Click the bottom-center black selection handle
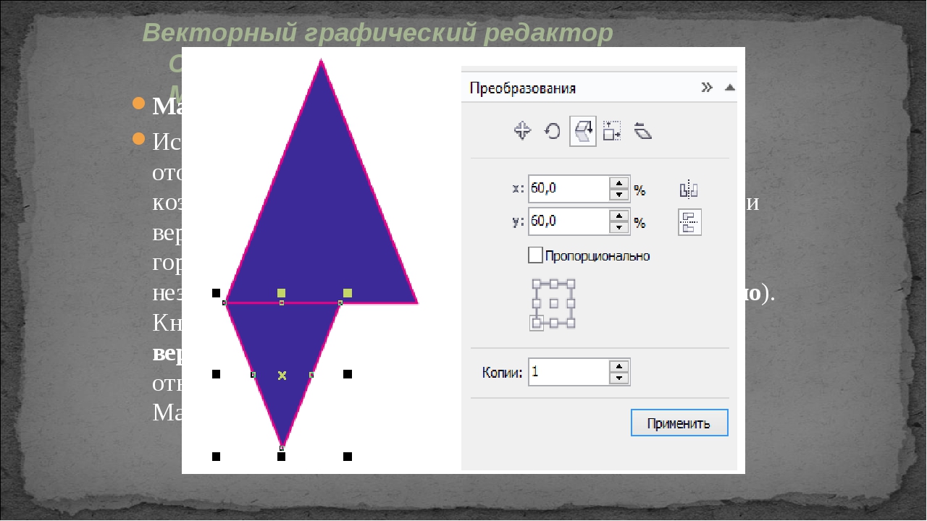 [282, 457]
